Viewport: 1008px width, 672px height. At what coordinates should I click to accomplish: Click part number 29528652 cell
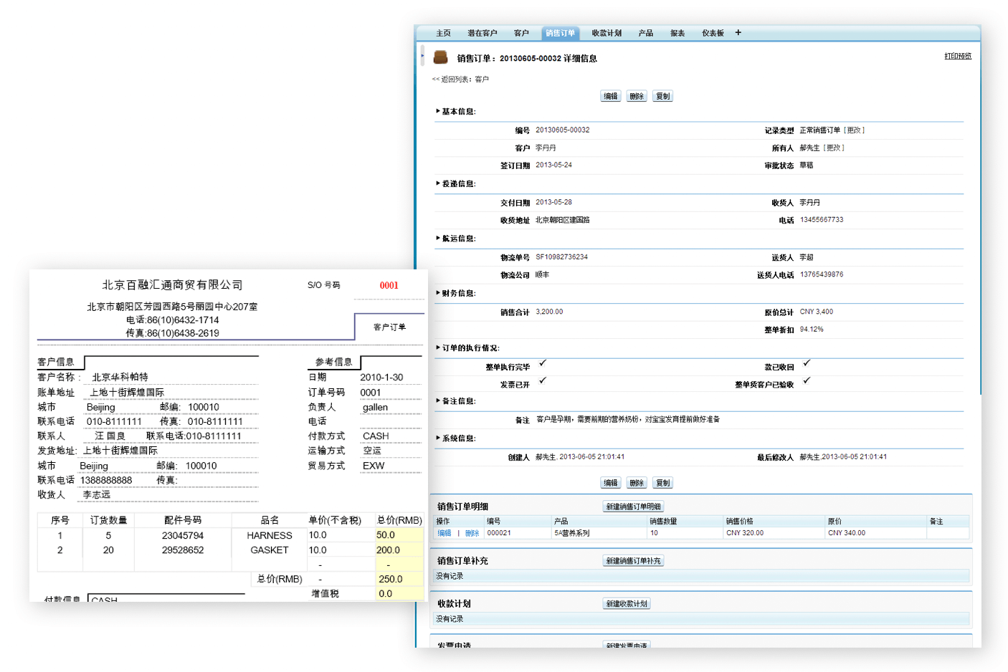pos(183,550)
